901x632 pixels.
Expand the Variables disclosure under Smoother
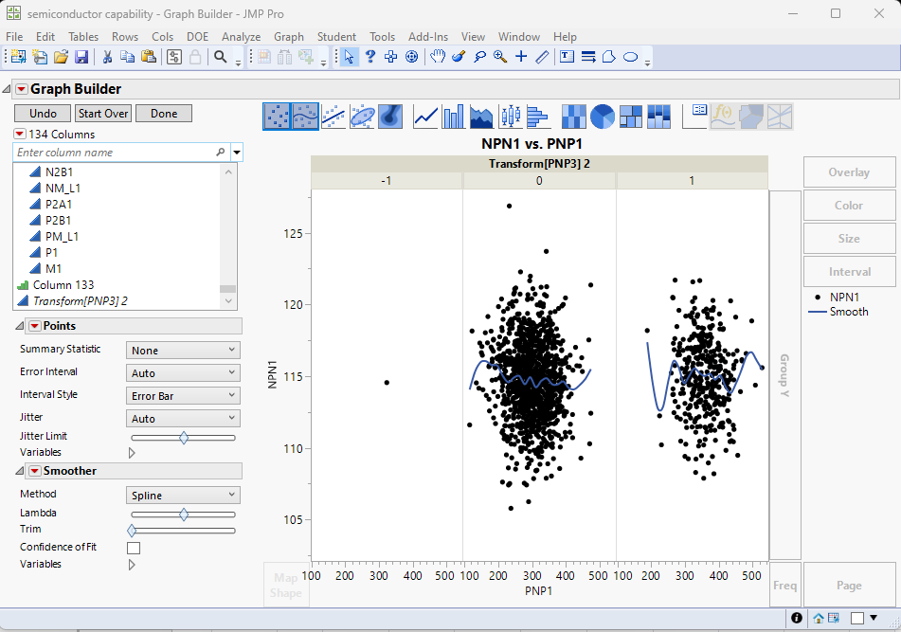tap(132, 565)
